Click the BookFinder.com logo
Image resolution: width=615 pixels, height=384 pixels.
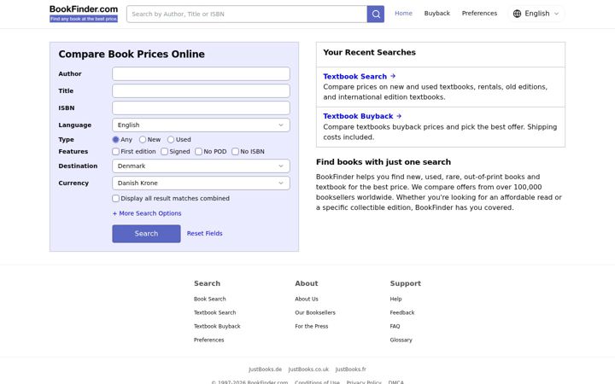click(84, 14)
